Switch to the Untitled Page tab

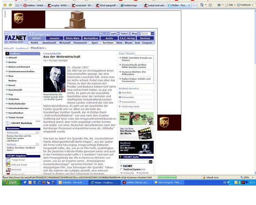[131, 5]
